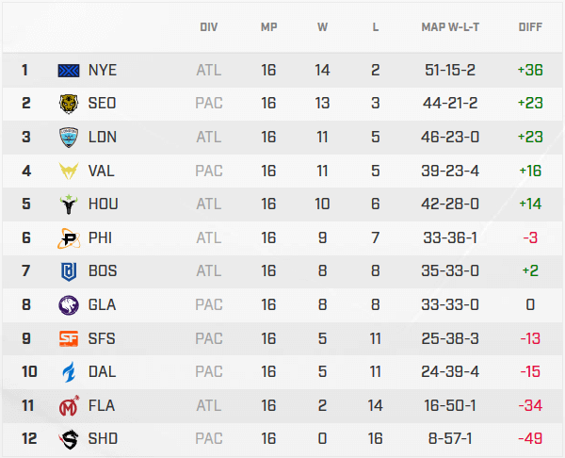
Task: Sort by the DIFF column header
Action: click(x=530, y=27)
